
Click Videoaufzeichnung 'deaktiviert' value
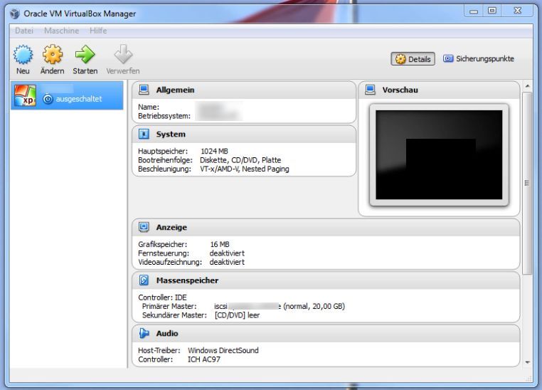click(227, 262)
